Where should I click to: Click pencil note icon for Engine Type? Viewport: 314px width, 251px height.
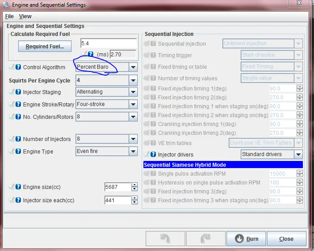(x=12, y=151)
